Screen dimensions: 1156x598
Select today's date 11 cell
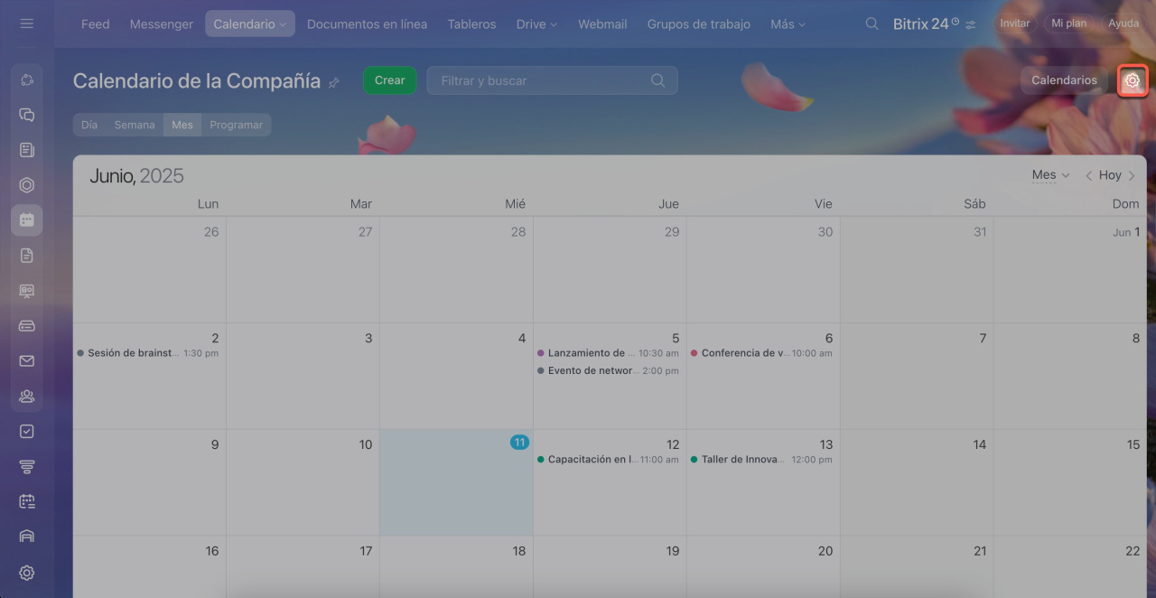[x=456, y=482]
